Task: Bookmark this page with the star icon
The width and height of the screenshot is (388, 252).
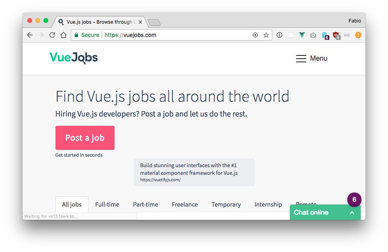Action: [266, 35]
